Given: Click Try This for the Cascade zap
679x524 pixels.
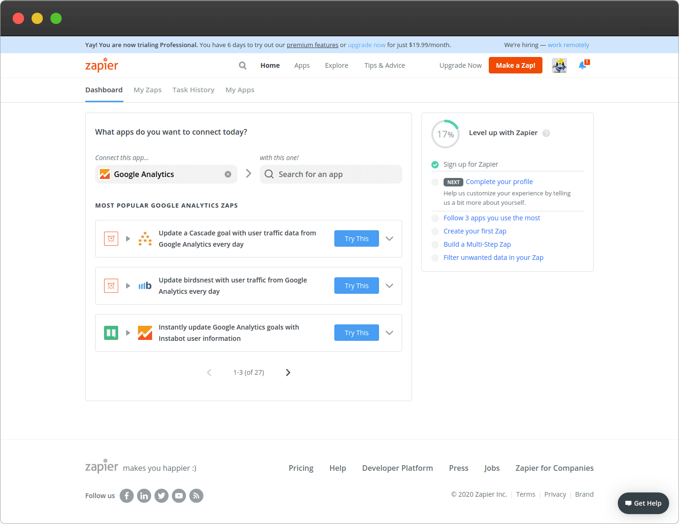Looking at the screenshot, I should click(356, 239).
